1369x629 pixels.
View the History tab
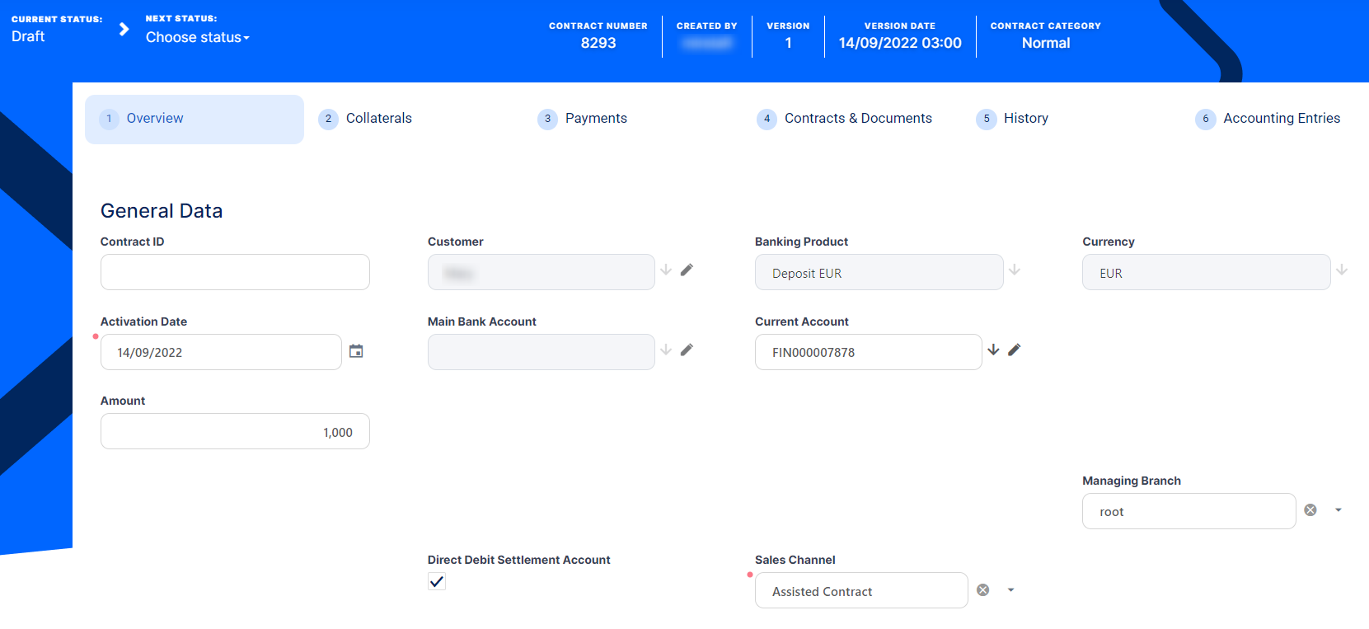[x=1025, y=119]
